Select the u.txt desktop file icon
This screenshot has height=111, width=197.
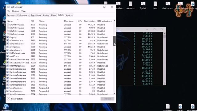click(x=155, y=4)
